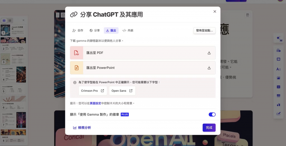Close the share dialog with the X icon

point(215,11)
